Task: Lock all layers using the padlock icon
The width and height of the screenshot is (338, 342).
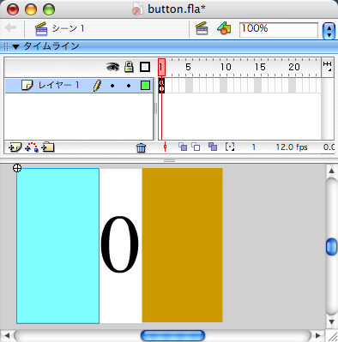Action: tap(129, 67)
